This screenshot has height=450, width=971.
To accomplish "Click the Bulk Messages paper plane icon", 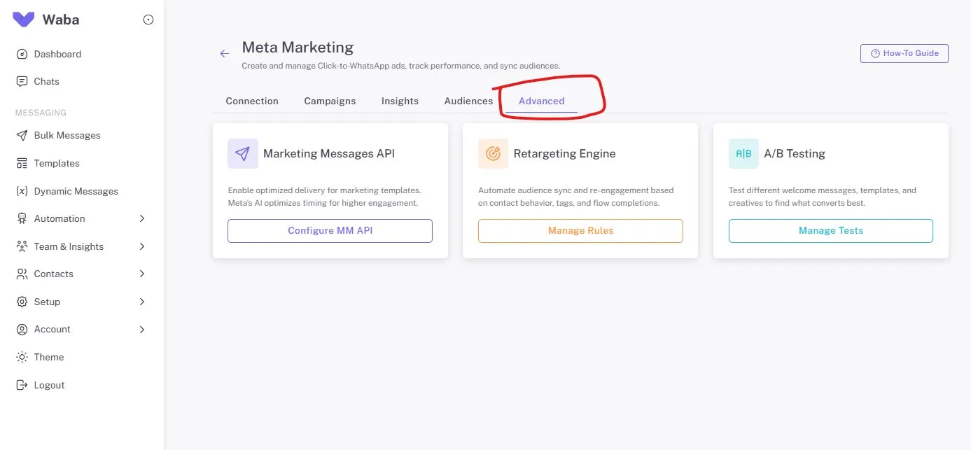I will coord(22,135).
